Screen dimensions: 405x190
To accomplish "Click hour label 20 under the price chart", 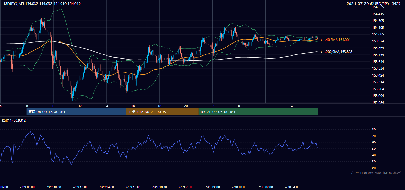I will 186,106.
